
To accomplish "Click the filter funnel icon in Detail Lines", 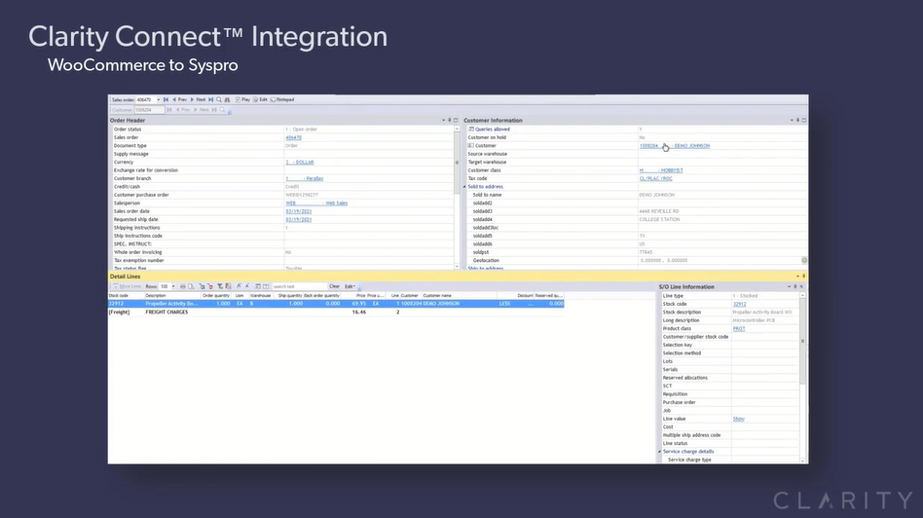I will (x=220, y=286).
